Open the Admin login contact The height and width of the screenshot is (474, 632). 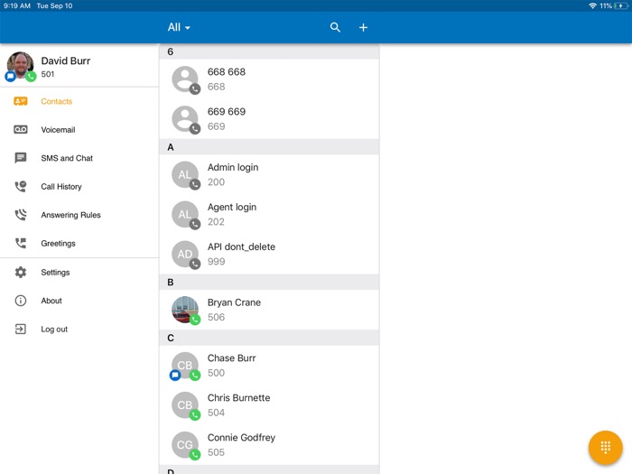[269, 174]
